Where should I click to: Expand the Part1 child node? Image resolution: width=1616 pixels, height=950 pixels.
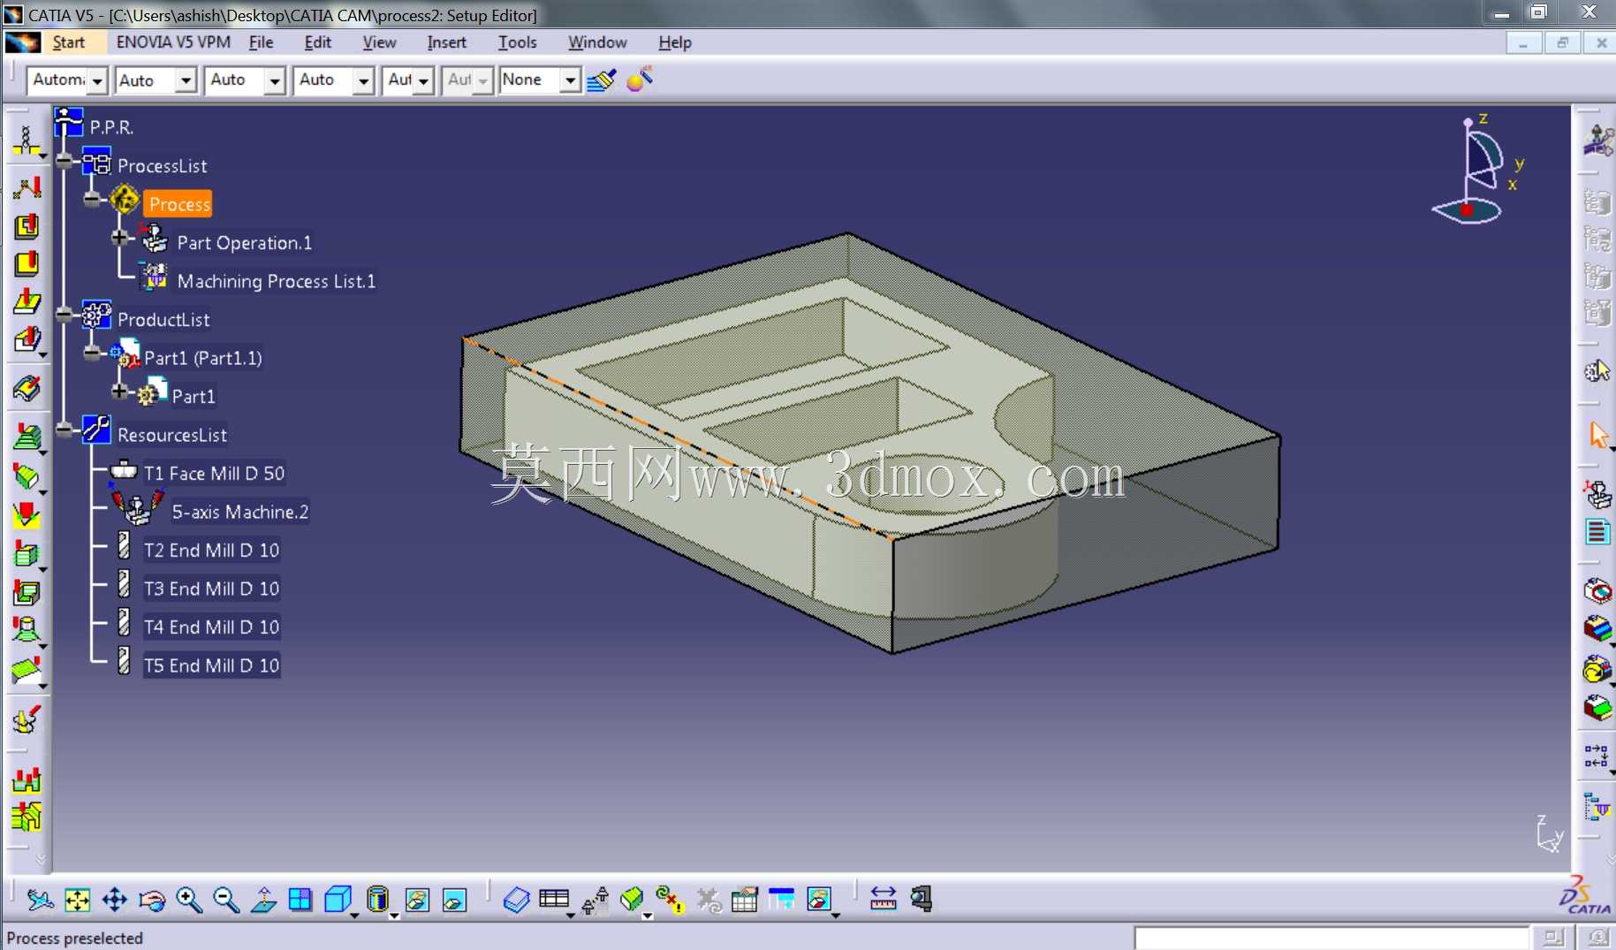119,391
